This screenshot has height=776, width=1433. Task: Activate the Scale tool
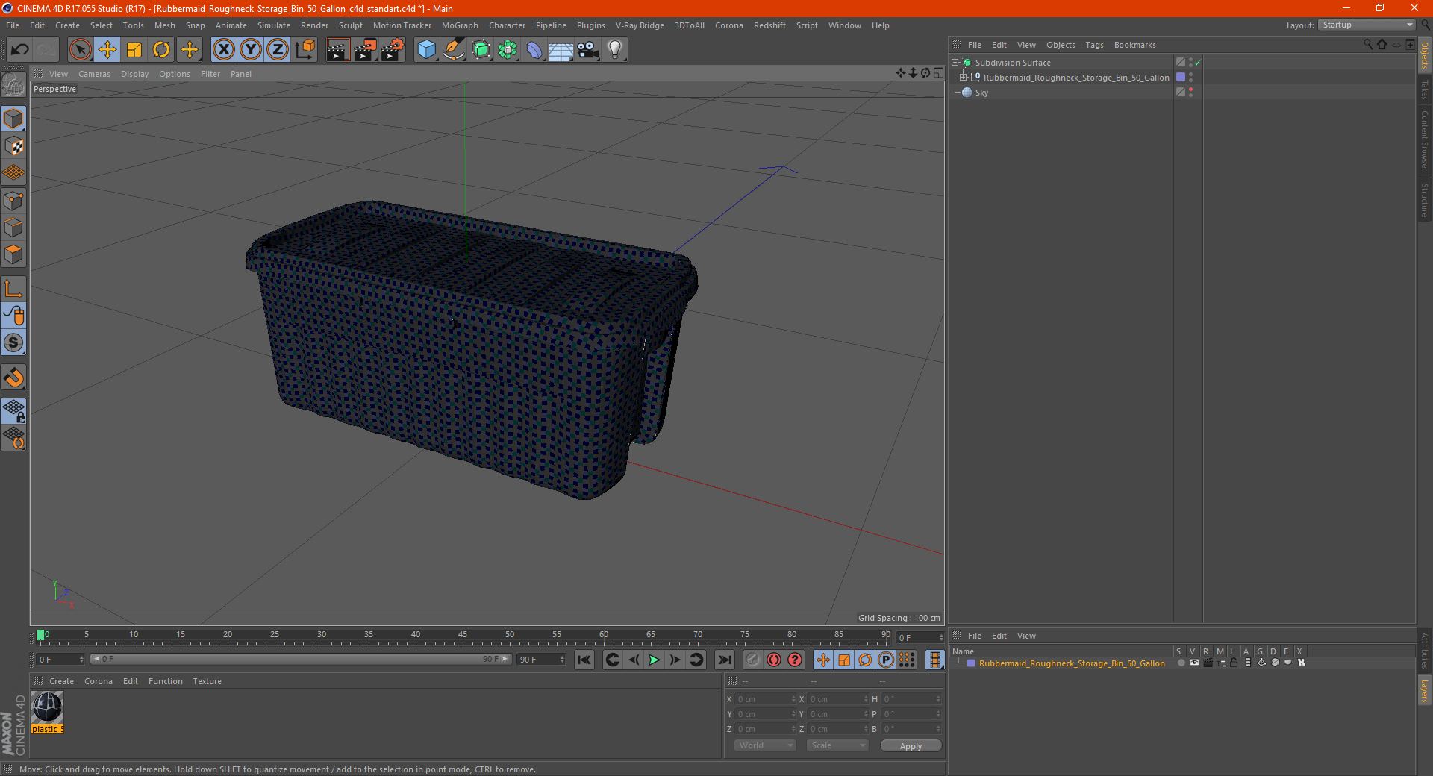tap(134, 50)
